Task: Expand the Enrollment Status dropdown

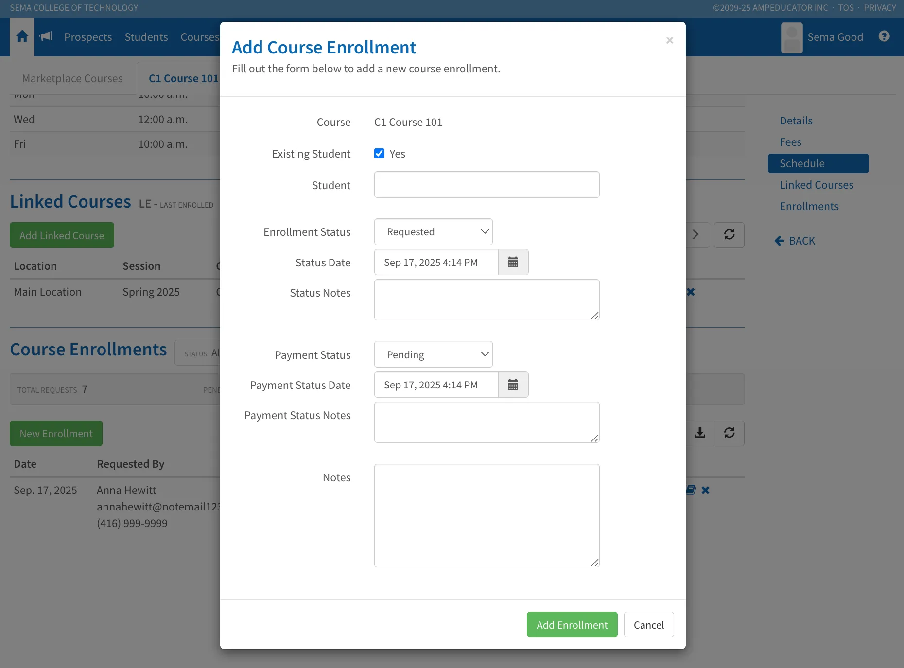Action: 434,232
